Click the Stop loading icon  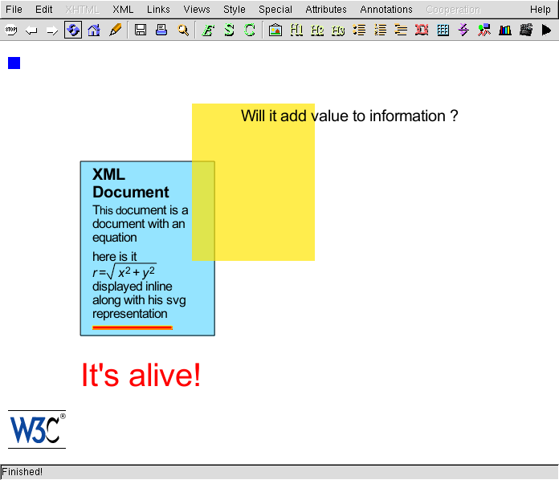pos(11,31)
